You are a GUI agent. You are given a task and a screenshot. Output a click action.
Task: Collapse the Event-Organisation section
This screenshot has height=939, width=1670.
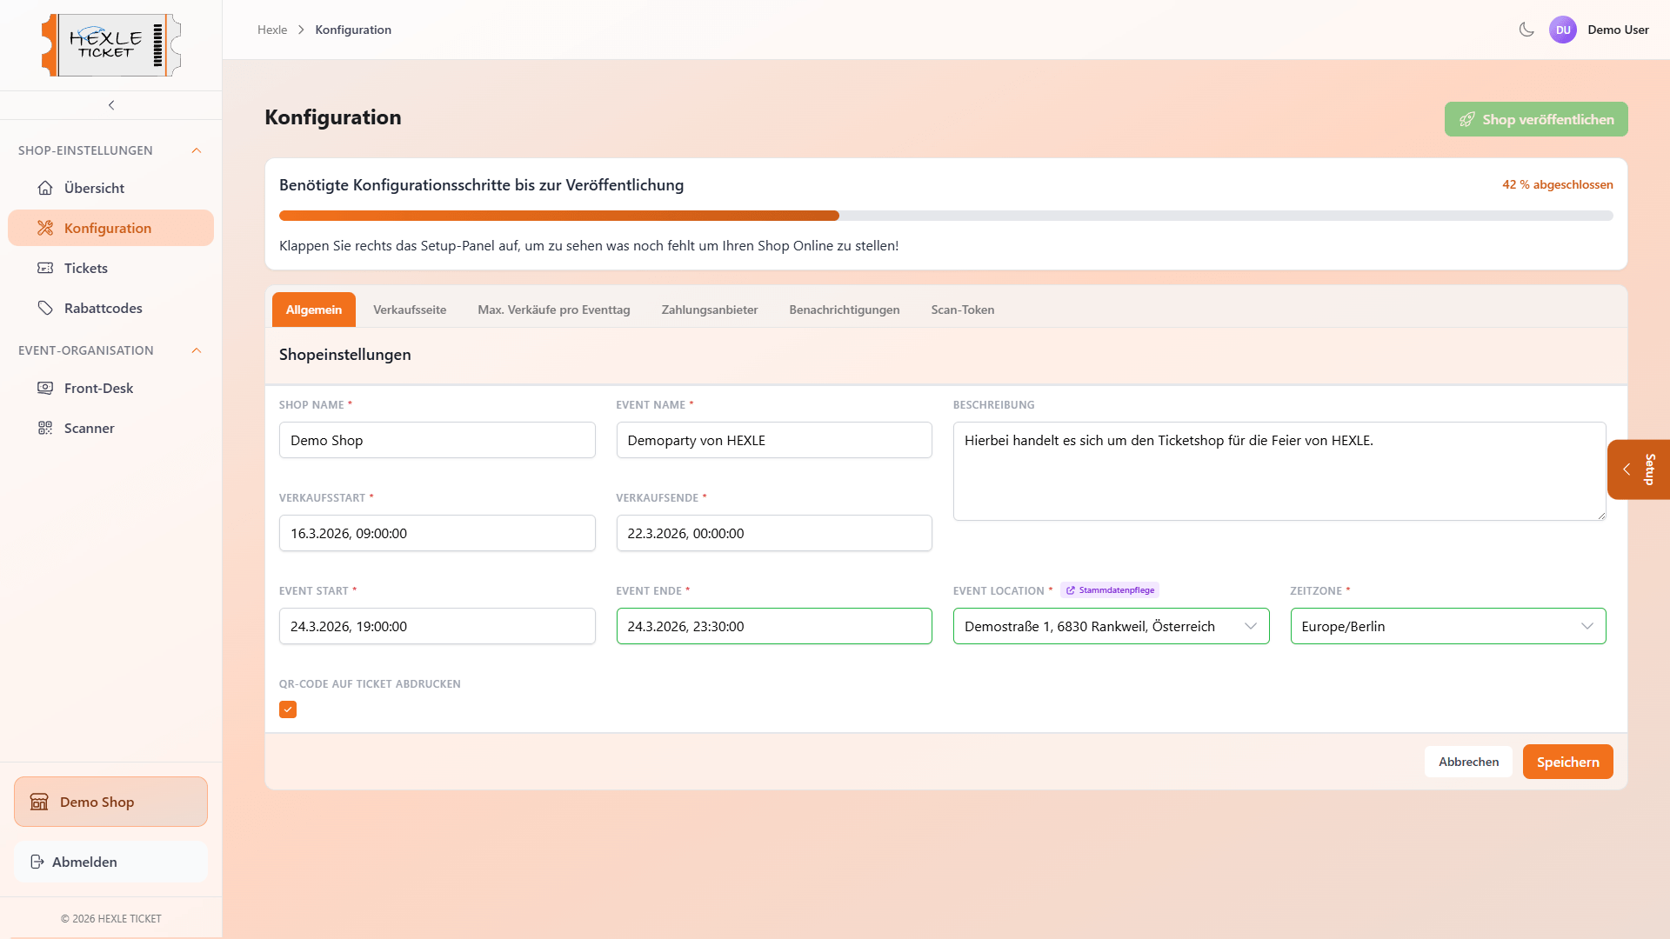click(x=197, y=350)
